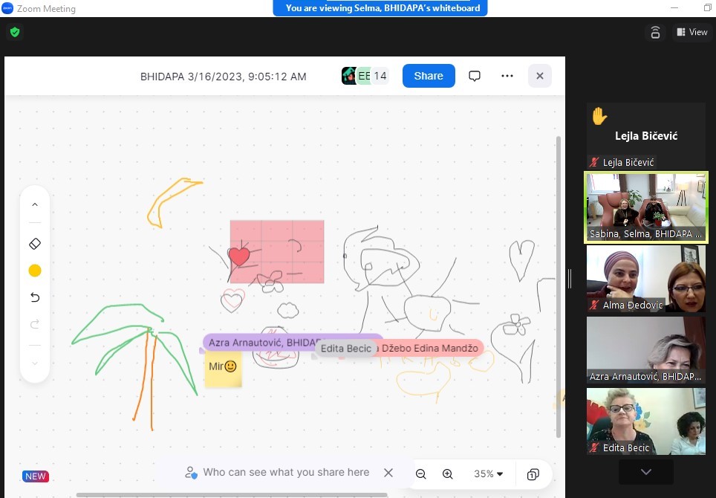The height and width of the screenshot is (498, 716).
Task: Show the 14 collaborators list
Action: point(380,76)
